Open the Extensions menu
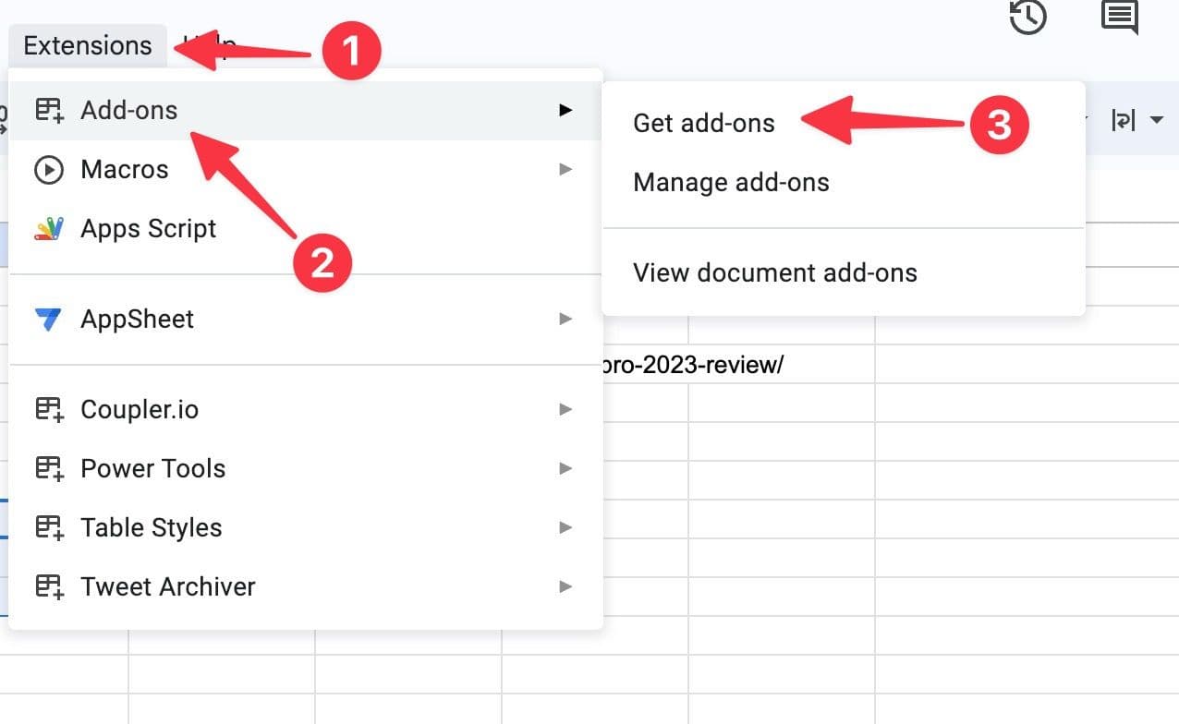The image size is (1179, 724). 88,45
